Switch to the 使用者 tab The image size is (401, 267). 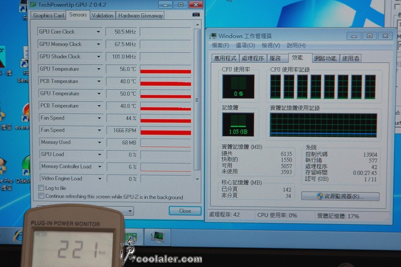[350, 58]
